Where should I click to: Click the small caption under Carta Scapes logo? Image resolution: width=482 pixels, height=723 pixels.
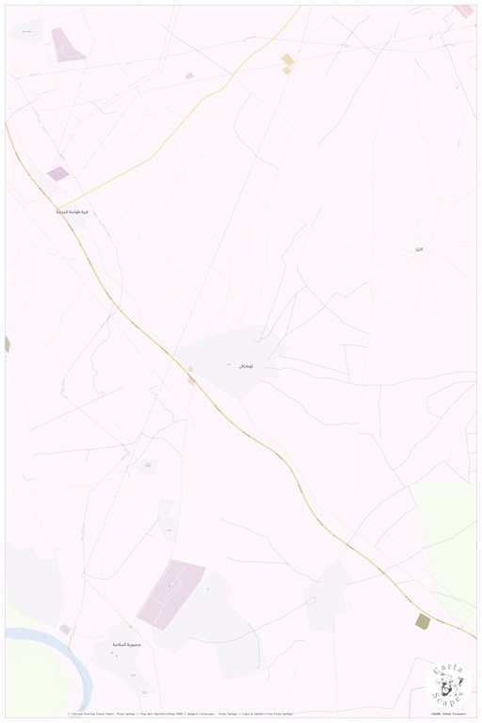(x=448, y=714)
